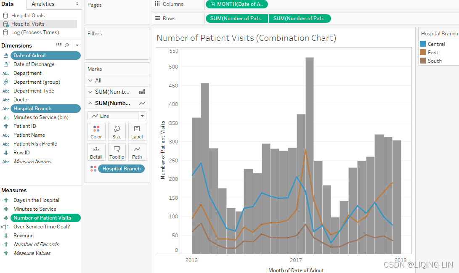Image resolution: width=459 pixels, height=273 pixels.
Task: Open the Detail marks button
Action: 96,152
